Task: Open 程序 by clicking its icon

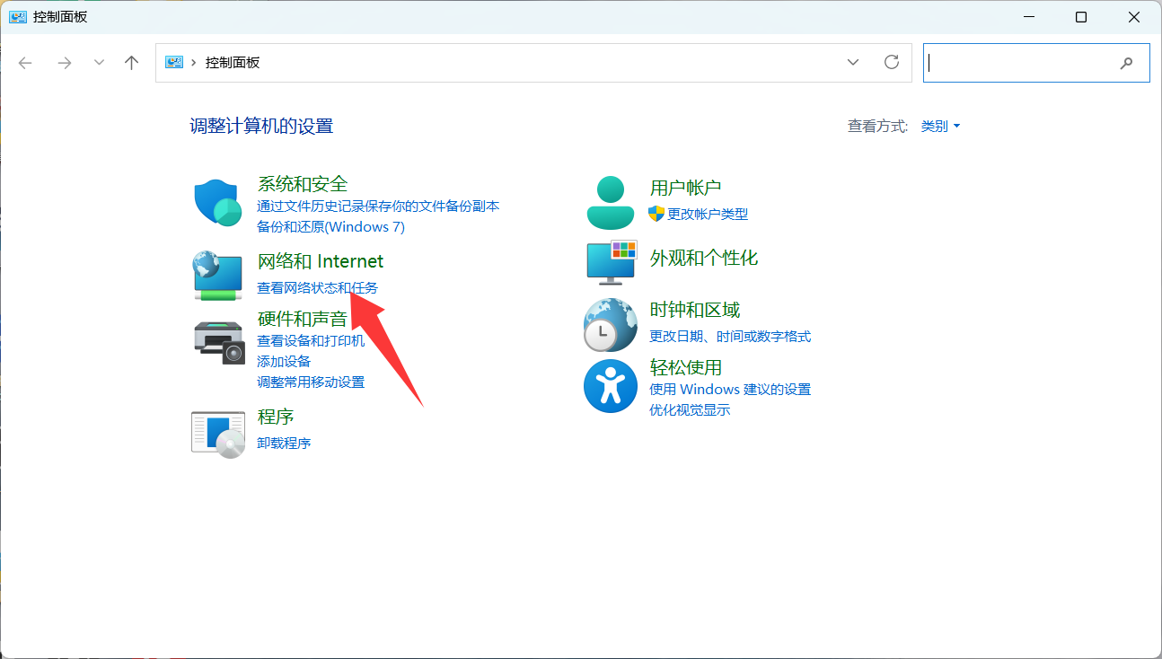Action: pos(216,434)
